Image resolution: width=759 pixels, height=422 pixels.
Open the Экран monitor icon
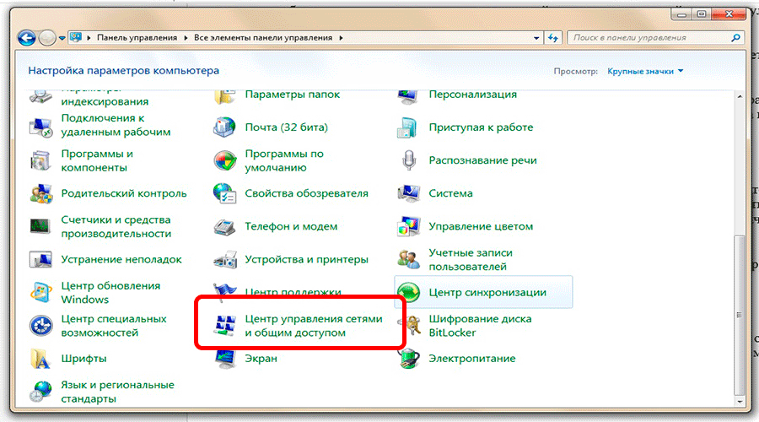224,359
